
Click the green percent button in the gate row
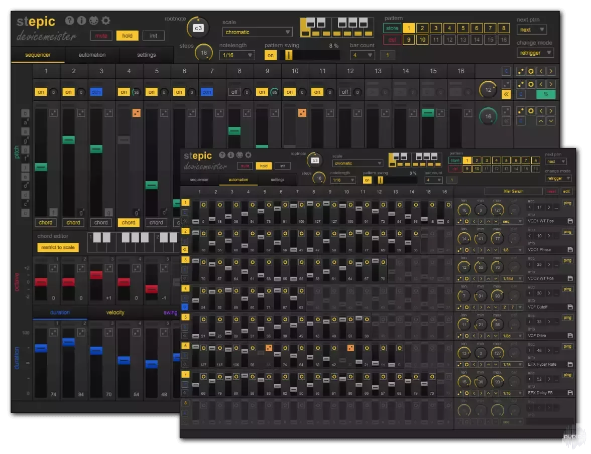click(x=546, y=94)
